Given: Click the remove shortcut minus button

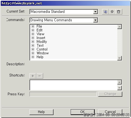Looking at the screenshot, I should click(40, 76).
